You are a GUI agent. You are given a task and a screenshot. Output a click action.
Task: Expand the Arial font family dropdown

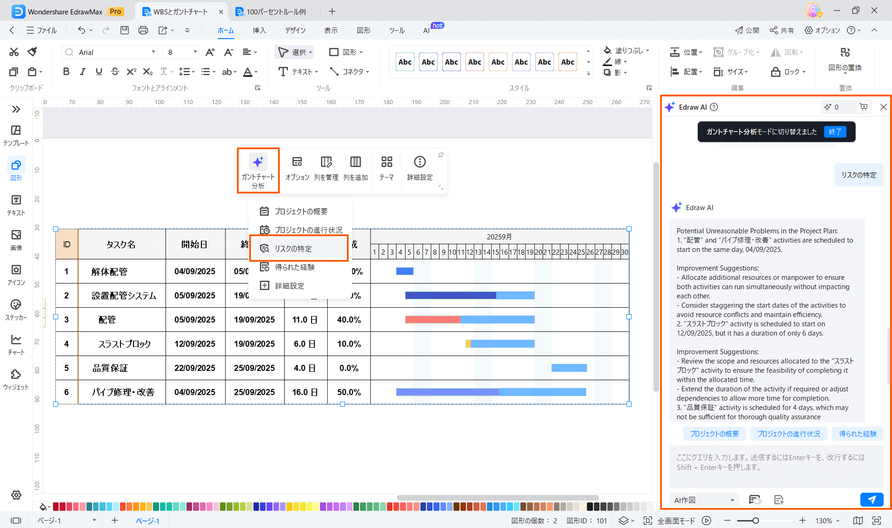(153, 52)
